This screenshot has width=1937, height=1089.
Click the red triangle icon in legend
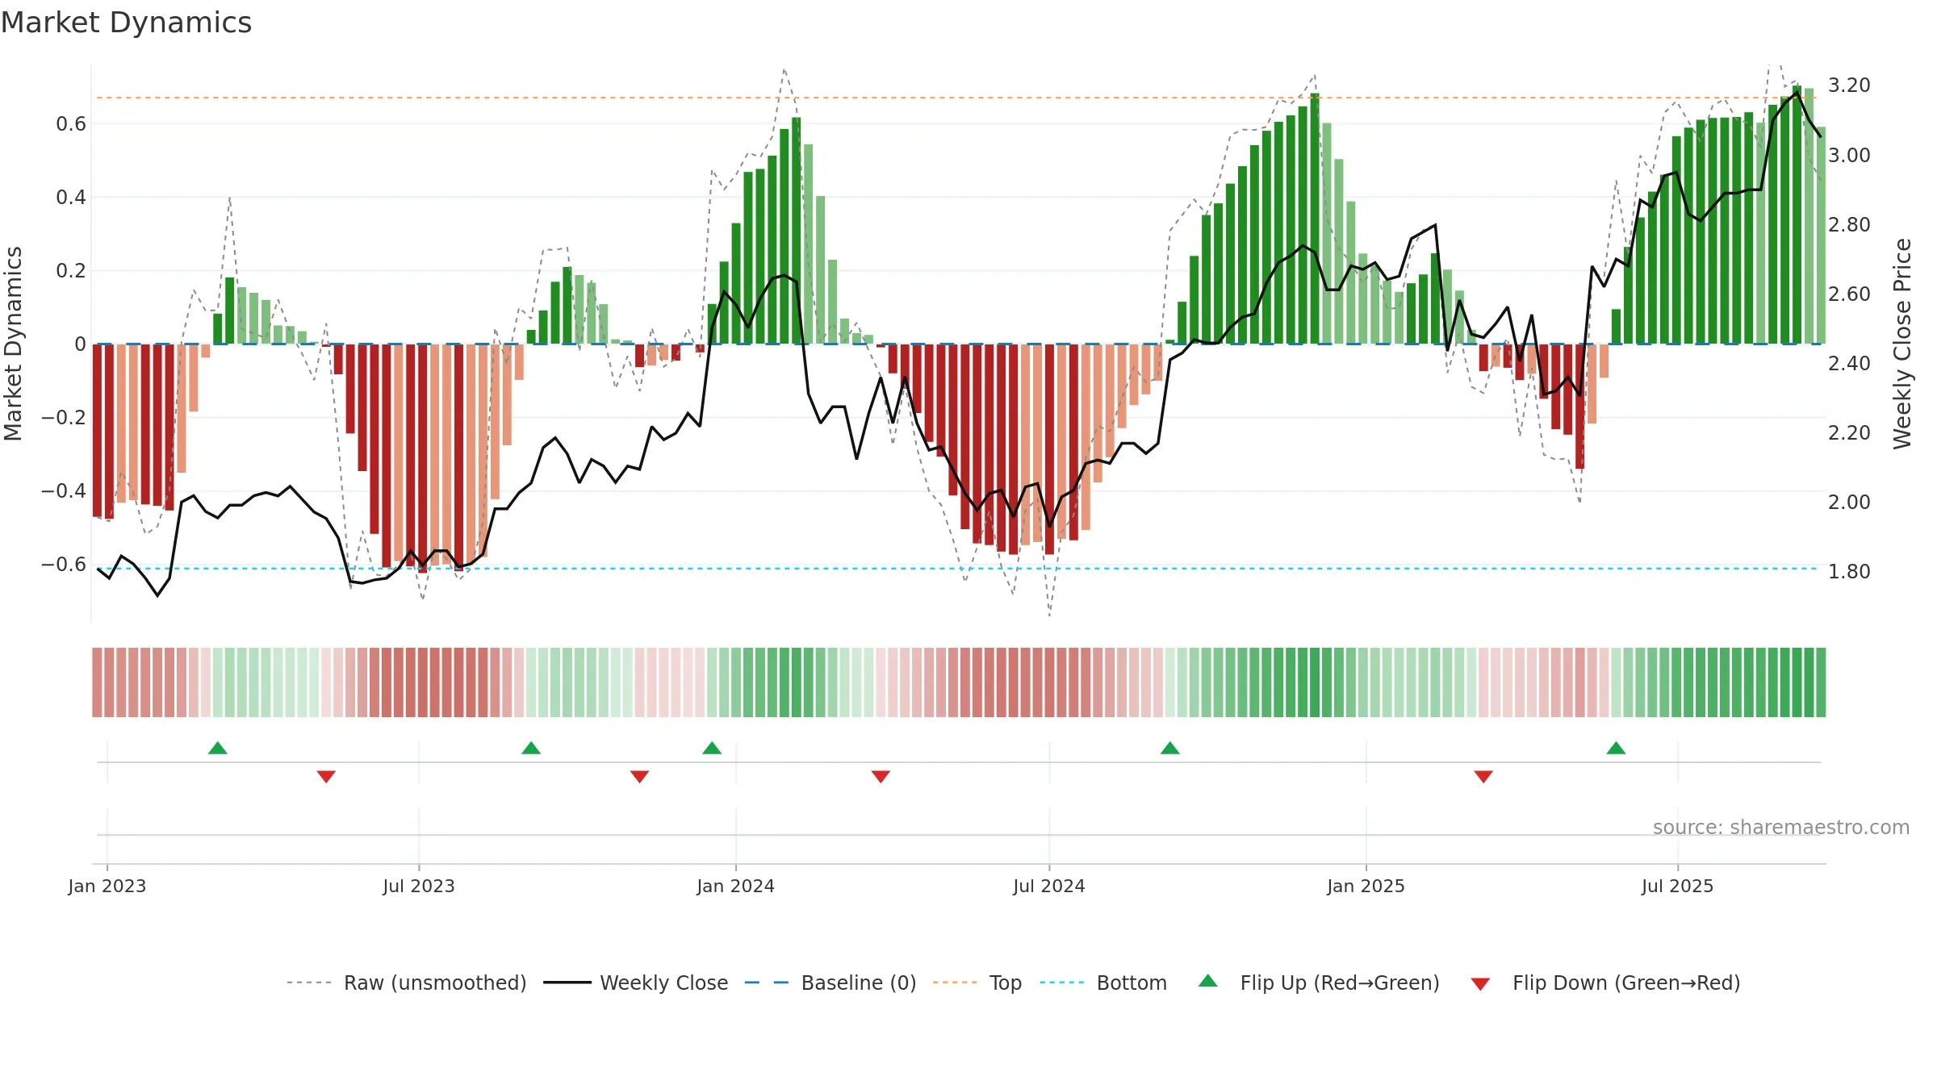(1480, 984)
